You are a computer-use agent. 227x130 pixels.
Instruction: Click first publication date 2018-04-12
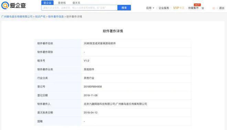[x=90, y=113]
